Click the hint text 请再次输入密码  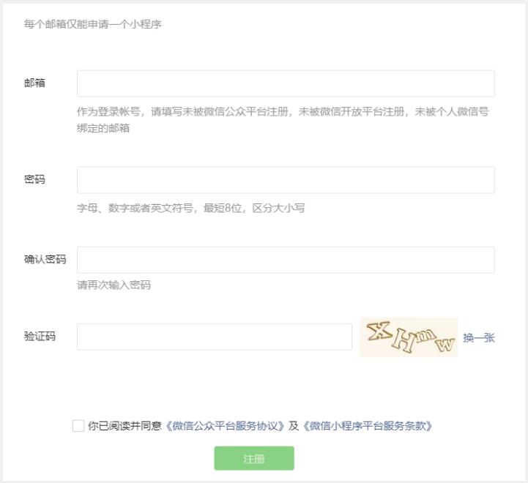pos(114,285)
